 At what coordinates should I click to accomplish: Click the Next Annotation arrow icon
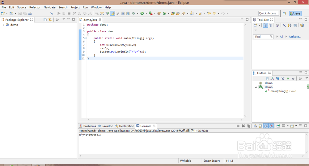tap(192, 13)
